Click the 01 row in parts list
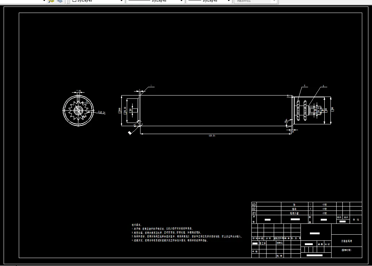 (307, 213)
